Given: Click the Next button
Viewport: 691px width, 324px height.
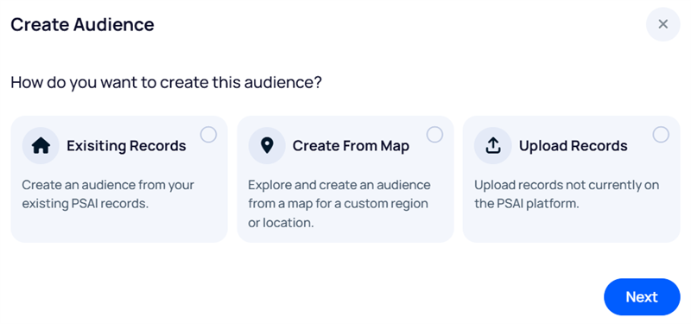Looking at the screenshot, I should click(642, 296).
